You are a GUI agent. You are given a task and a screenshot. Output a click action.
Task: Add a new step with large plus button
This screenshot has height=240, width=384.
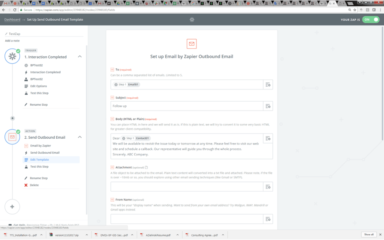(x=12, y=207)
